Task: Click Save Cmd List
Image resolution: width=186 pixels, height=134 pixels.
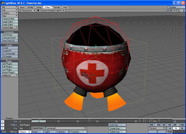Action: (x=9, y=41)
